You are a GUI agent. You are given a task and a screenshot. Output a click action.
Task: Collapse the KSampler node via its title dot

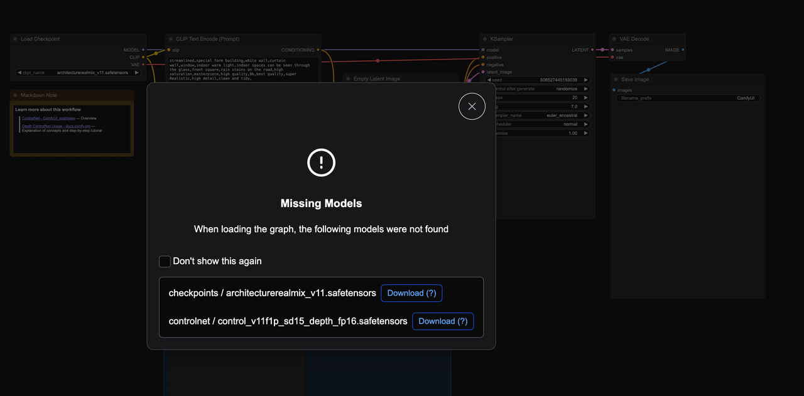pyautogui.click(x=485, y=39)
